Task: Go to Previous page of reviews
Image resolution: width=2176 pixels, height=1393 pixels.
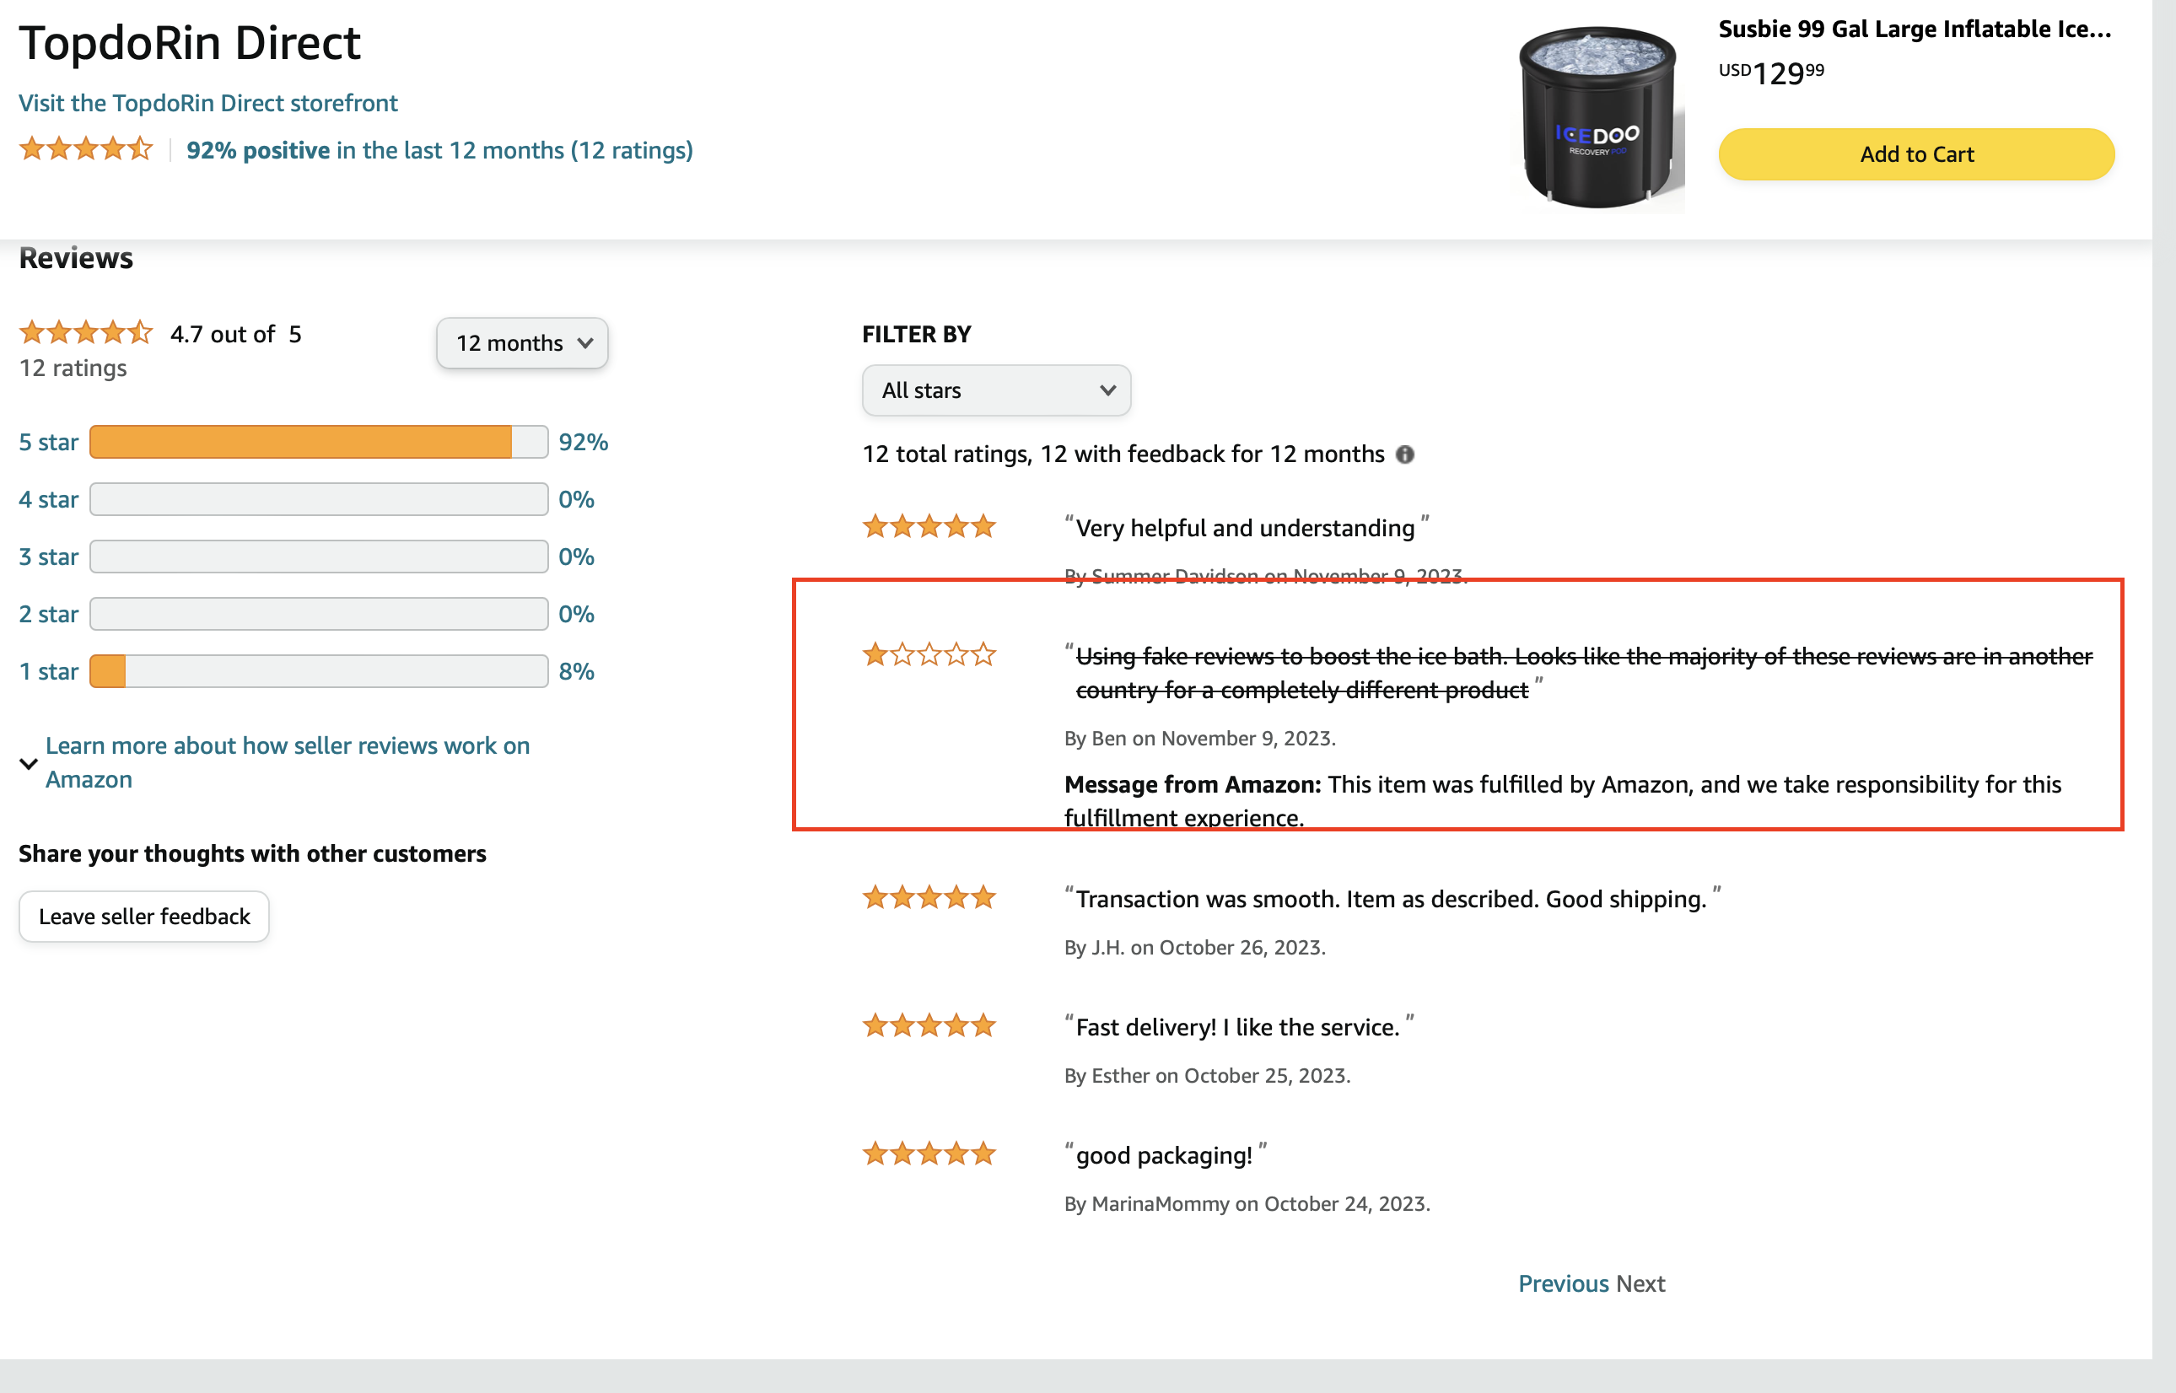Action: tap(1563, 1283)
